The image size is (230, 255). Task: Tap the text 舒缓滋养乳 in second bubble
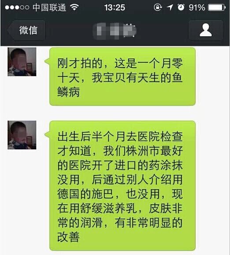tap(109, 208)
